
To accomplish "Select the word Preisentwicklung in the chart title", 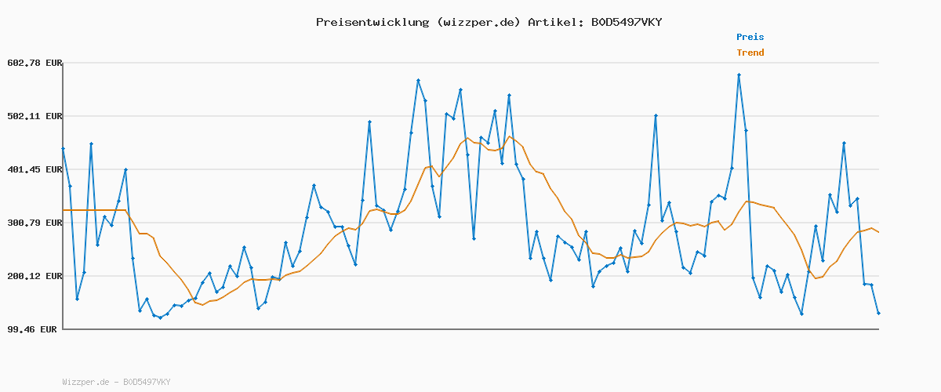I will coord(372,22).
